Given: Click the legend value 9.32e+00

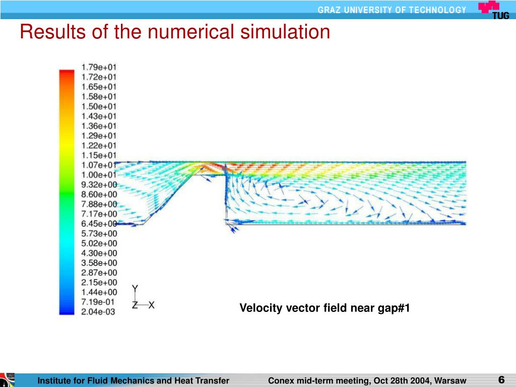Looking at the screenshot, I should pyautogui.click(x=99, y=184).
